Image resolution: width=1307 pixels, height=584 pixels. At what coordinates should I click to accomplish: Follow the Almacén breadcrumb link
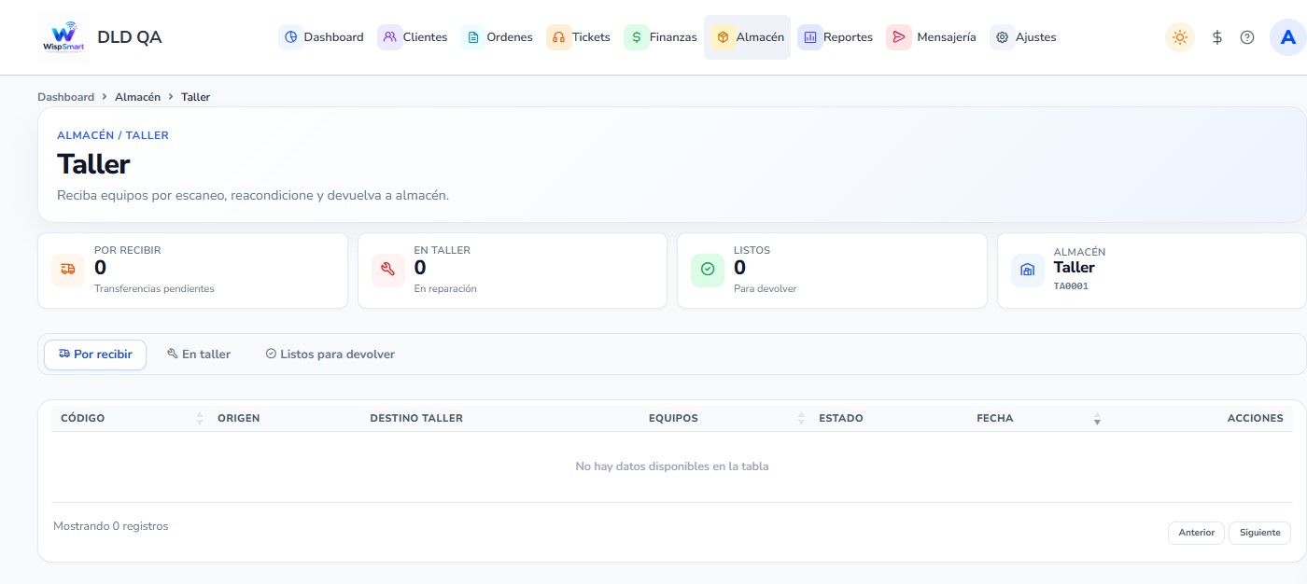pos(137,97)
